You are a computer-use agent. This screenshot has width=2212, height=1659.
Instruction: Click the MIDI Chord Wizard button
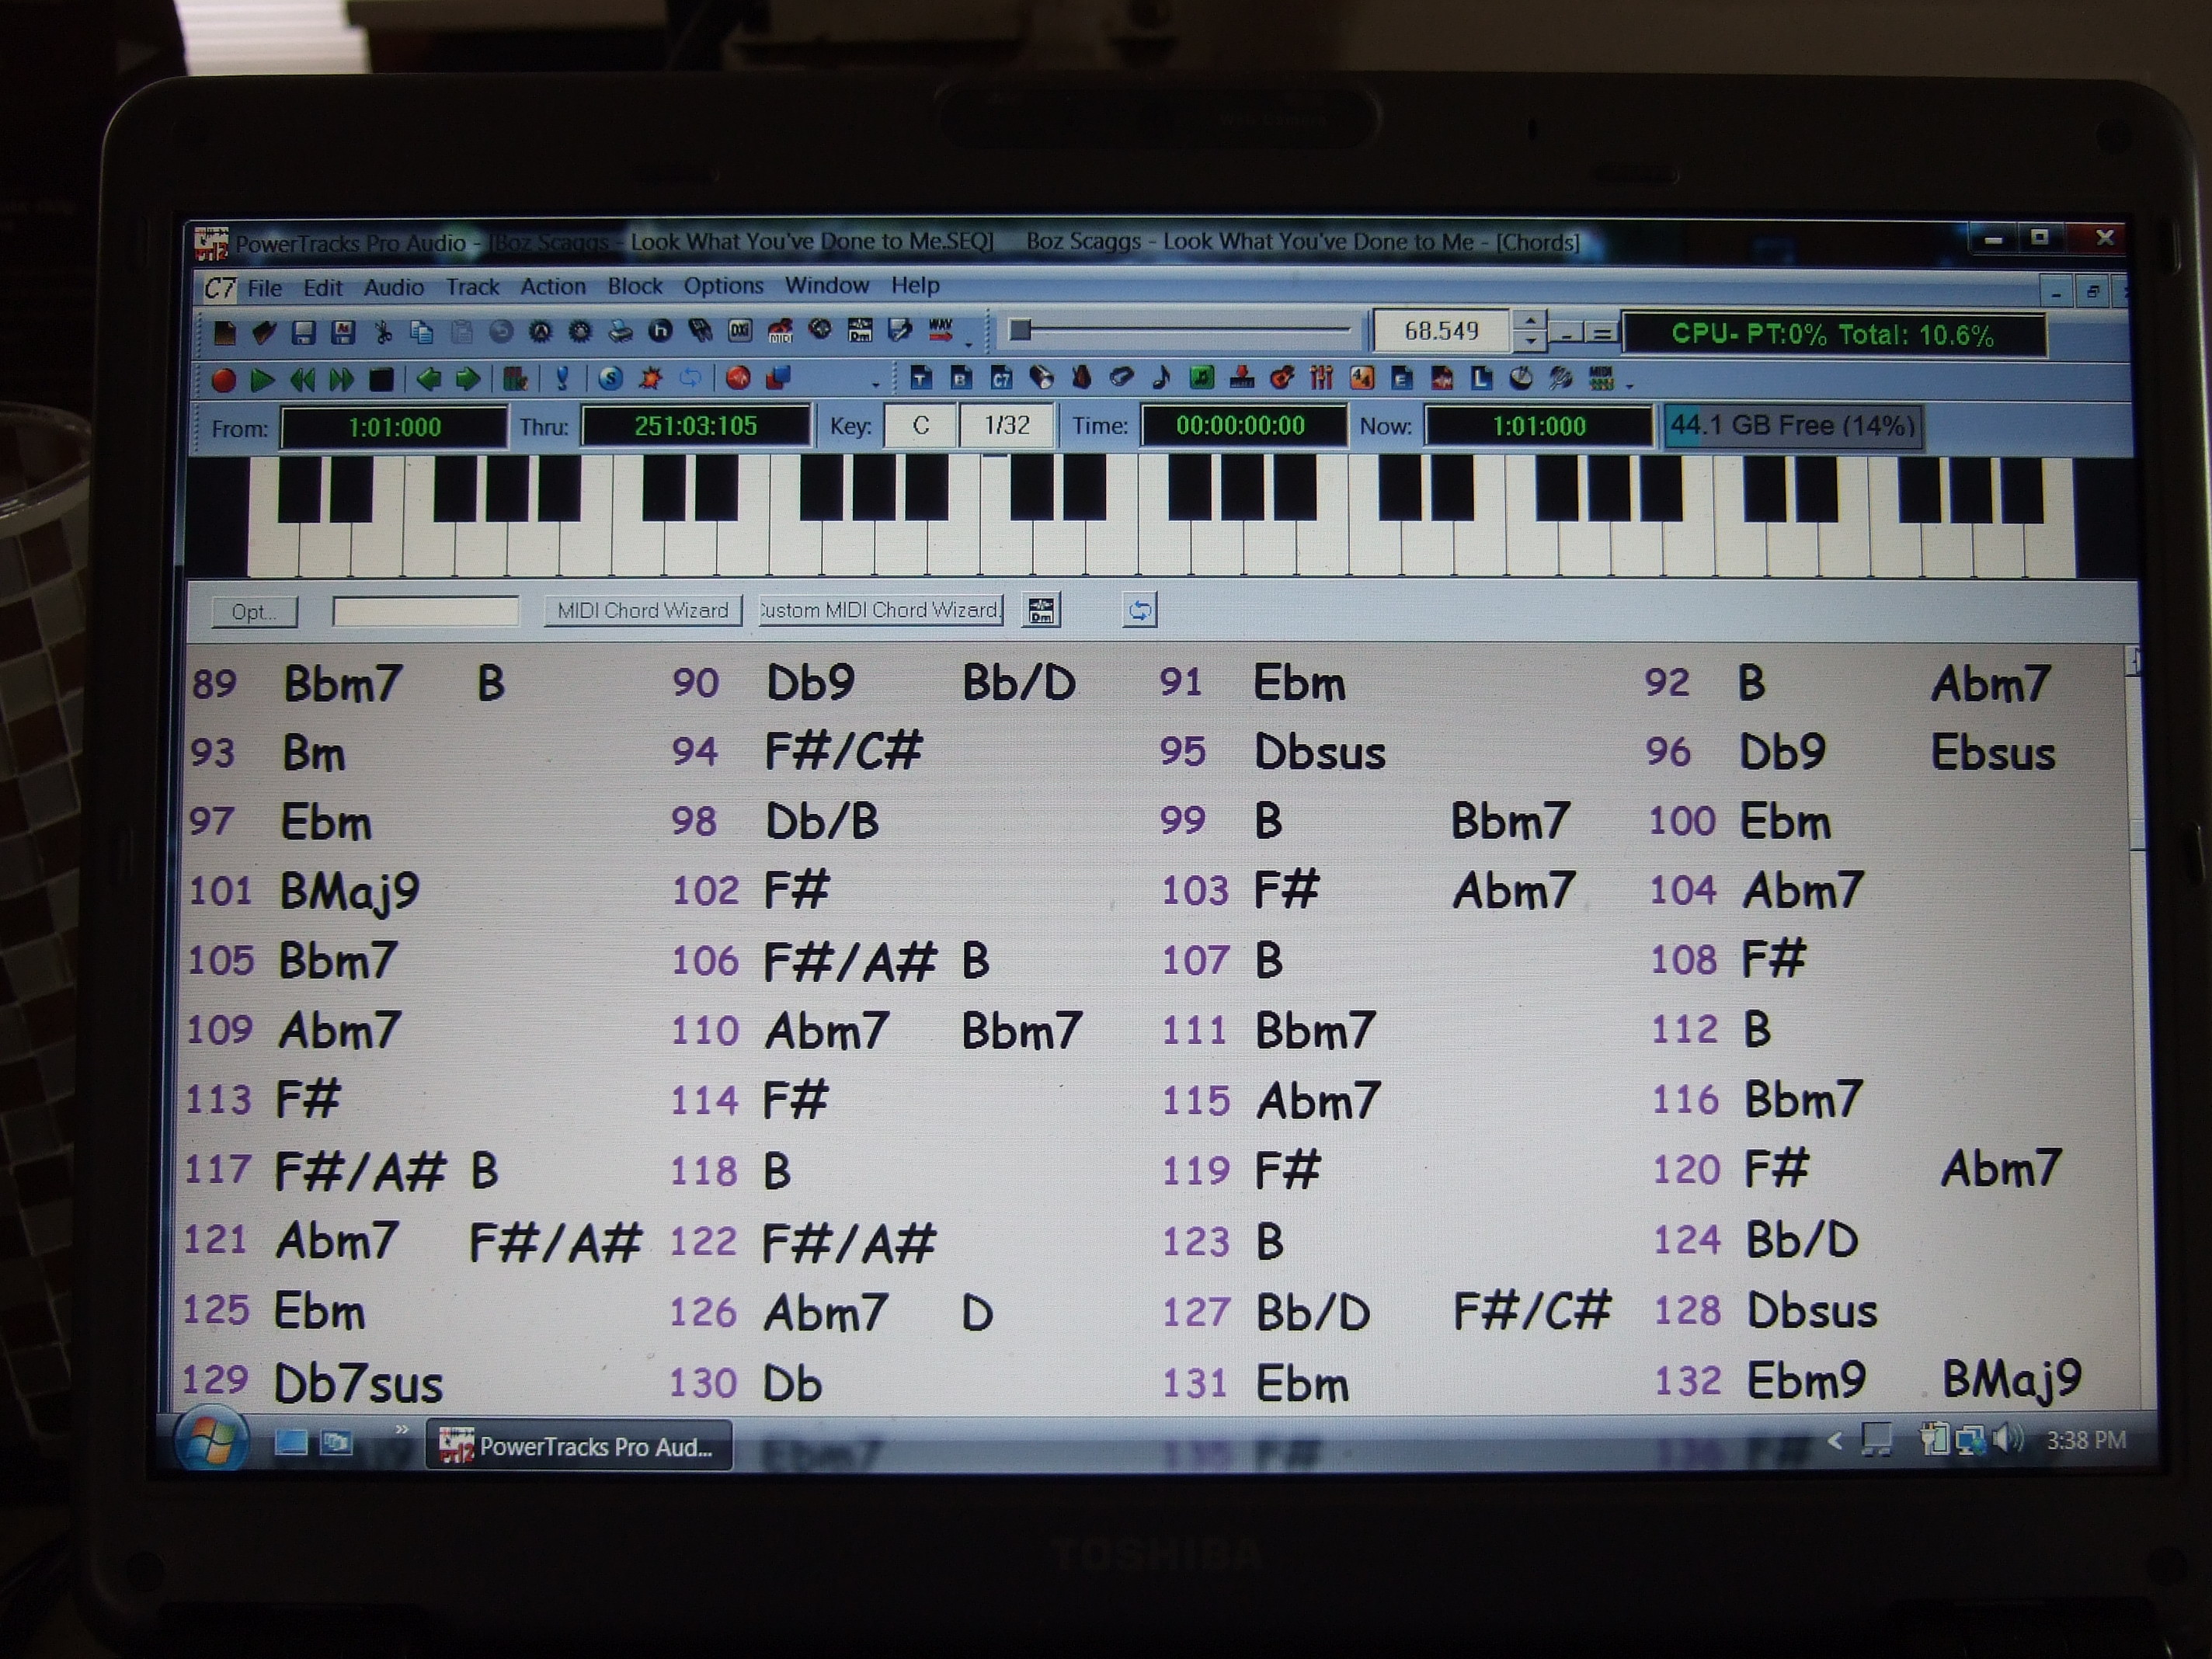point(642,611)
